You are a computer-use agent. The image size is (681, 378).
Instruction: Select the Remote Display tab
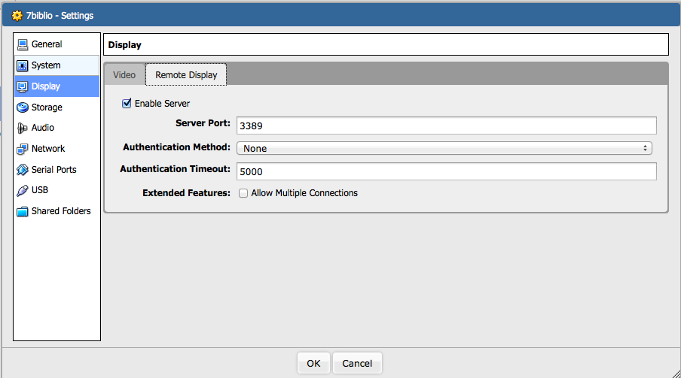[186, 75]
